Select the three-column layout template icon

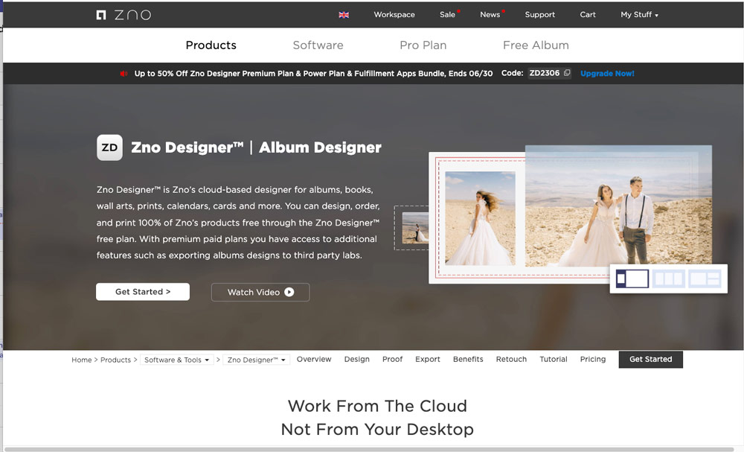point(669,278)
